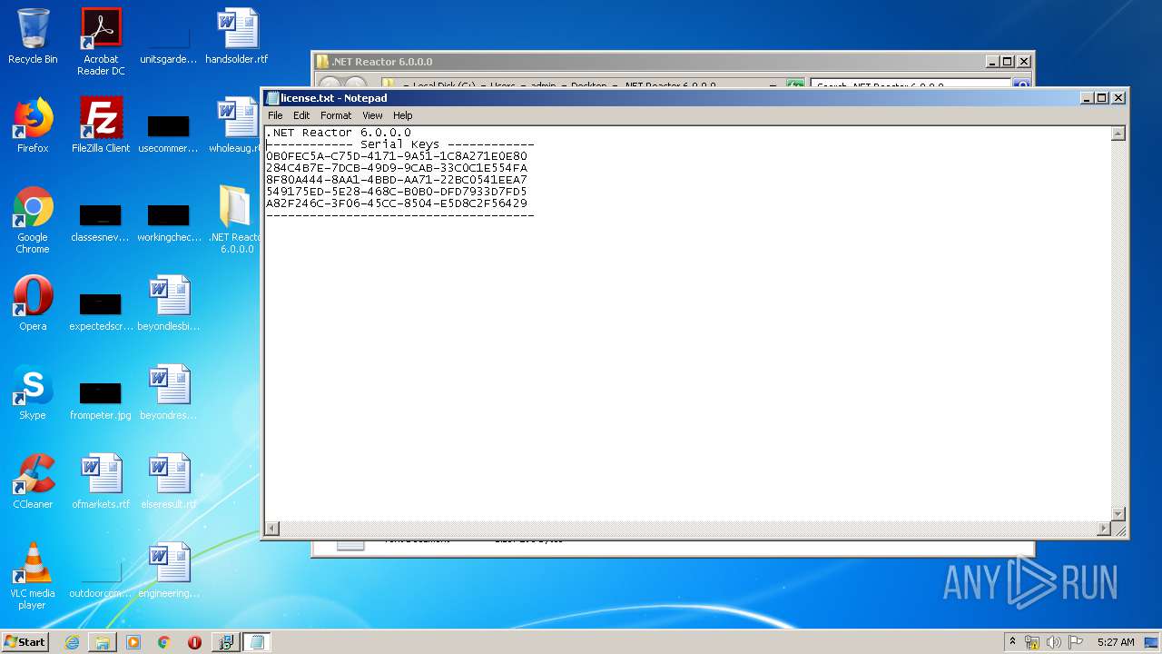Click serial key starting with A82F246C
Screen dimensions: 1162x654
click(x=397, y=203)
